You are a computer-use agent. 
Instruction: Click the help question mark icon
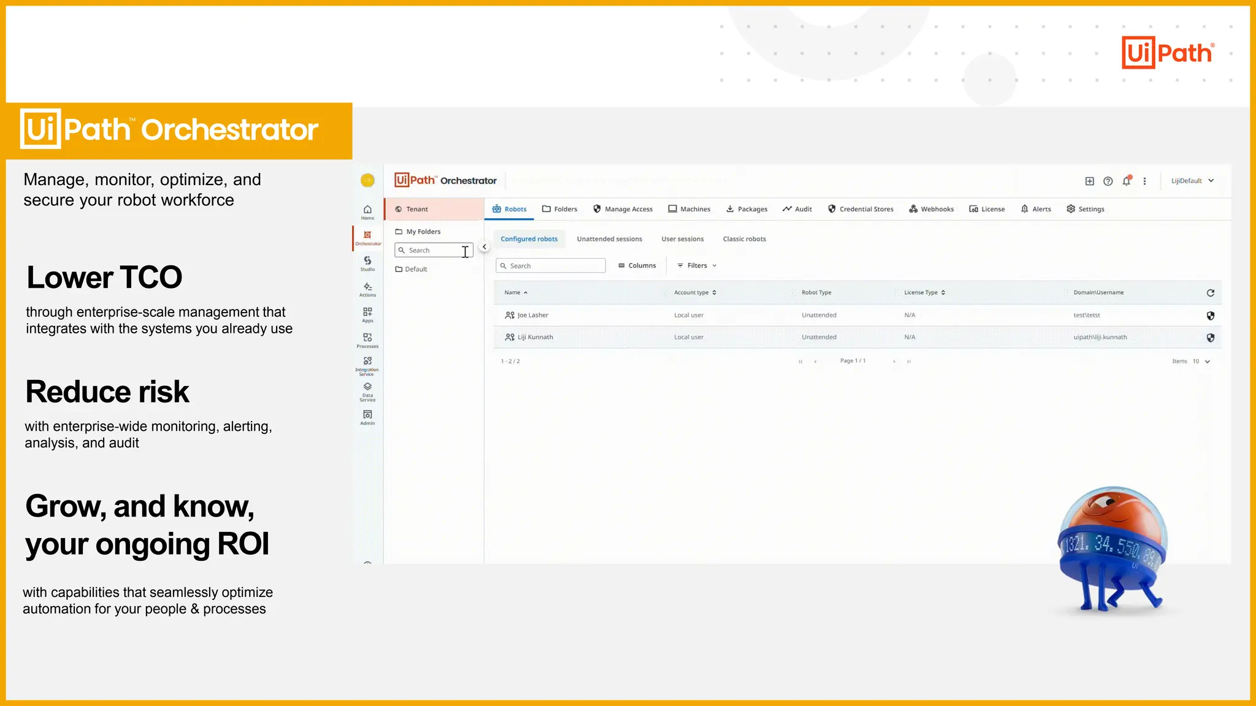point(1108,181)
